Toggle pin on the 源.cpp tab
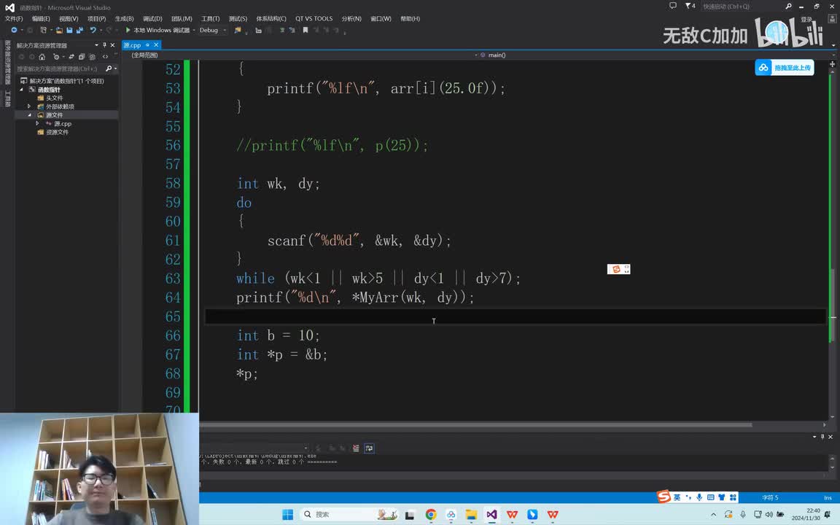The width and height of the screenshot is (840, 525). tap(147, 45)
